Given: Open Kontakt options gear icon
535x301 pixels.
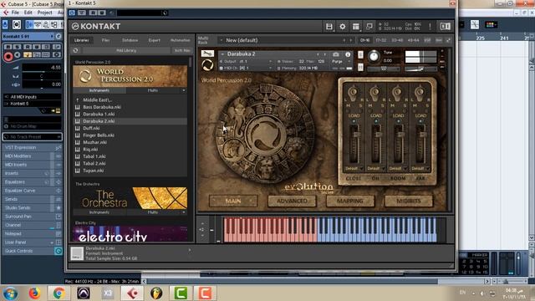Looking at the screenshot, I should [342, 26].
